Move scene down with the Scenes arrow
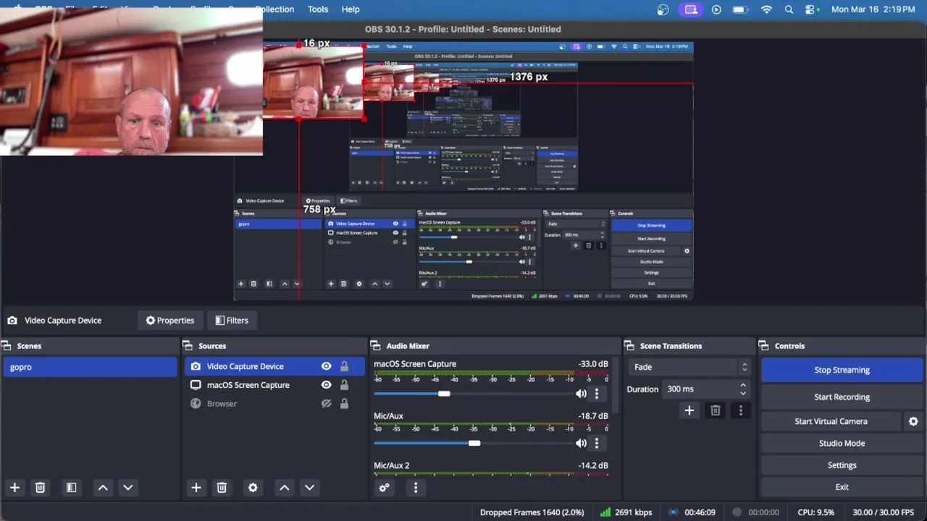 (128, 488)
